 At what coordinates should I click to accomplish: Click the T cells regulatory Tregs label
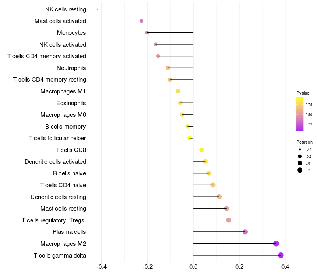pyautogui.click(x=53, y=220)
